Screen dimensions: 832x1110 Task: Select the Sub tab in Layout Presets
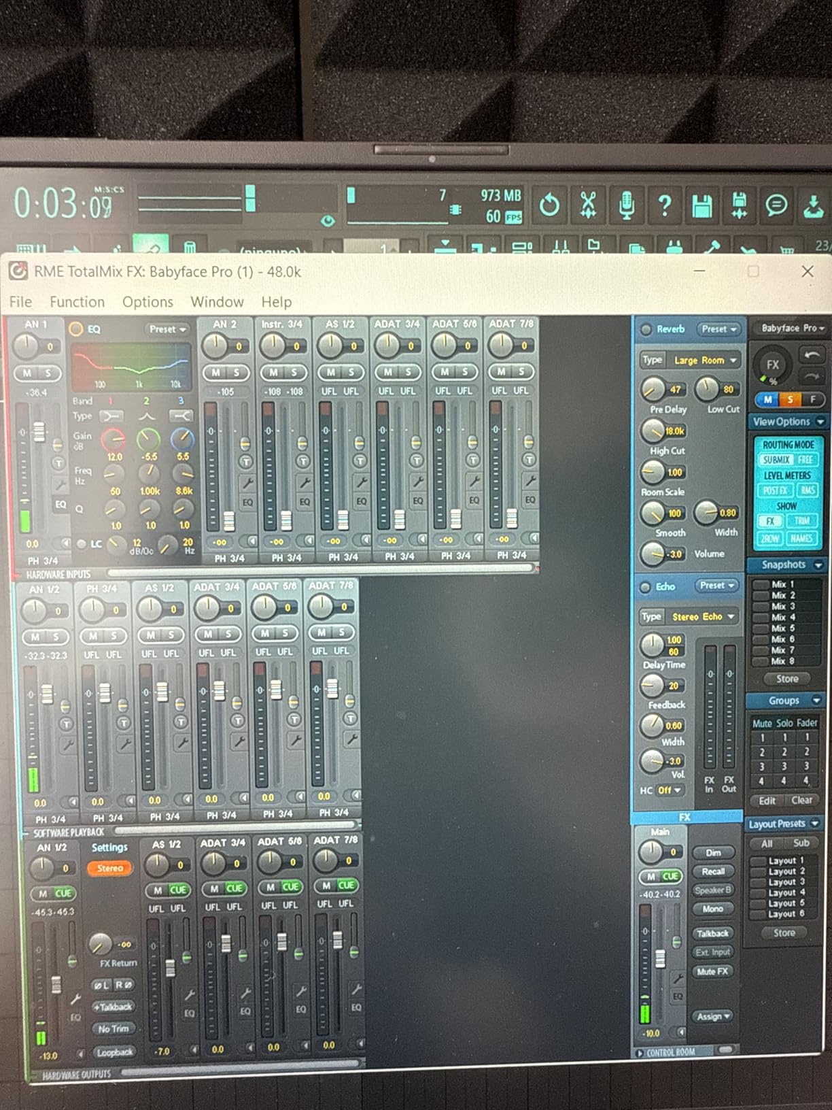[x=801, y=843]
